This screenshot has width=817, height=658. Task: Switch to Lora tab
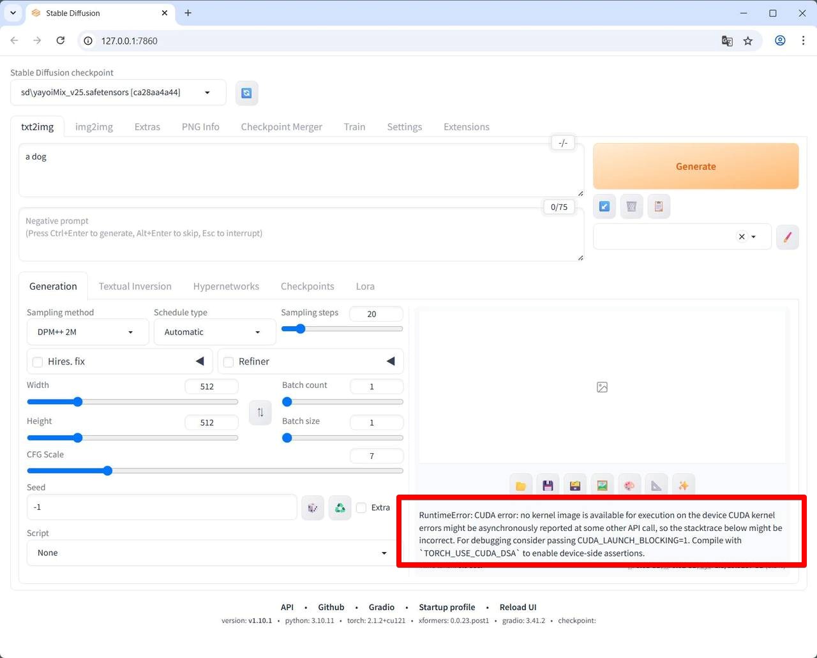pyautogui.click(x=365, y=286)
